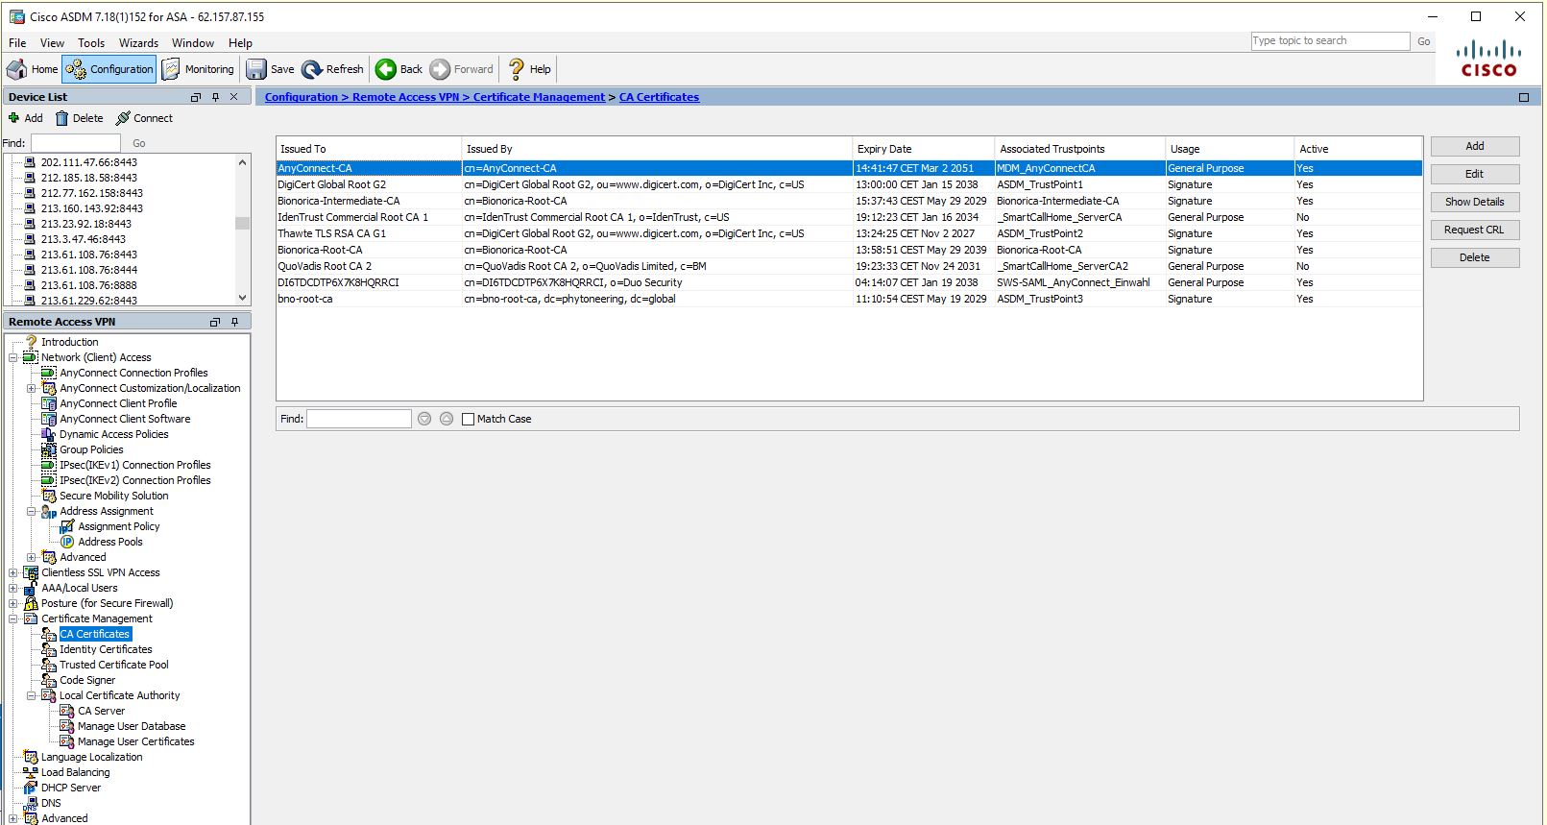Click the Request CRL button

[1475, 230]
